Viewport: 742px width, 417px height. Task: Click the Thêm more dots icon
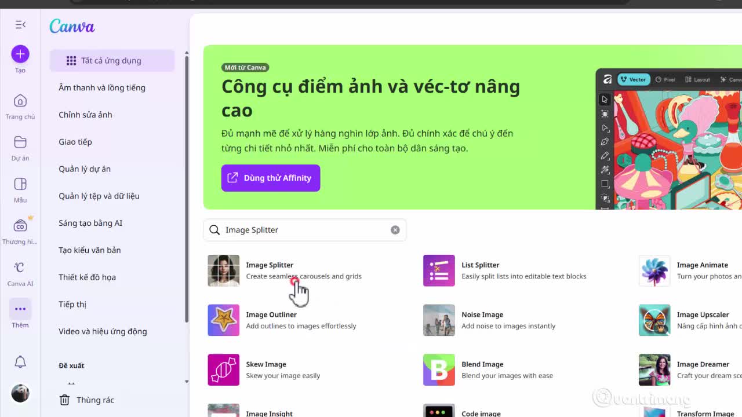20,309
